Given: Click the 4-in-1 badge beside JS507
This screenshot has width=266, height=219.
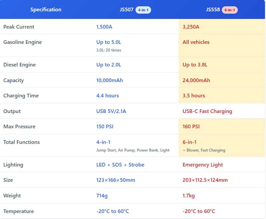Looking at the screenshot, I should point(143,10).
